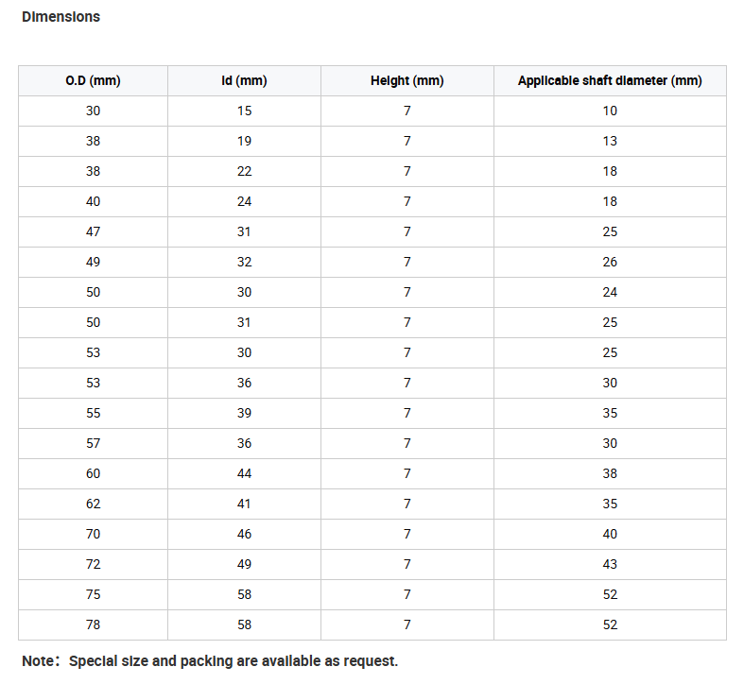Click the note about special size and packing
Viewport: 744px width, 684px height.
pyautogui.click(x=210, y=660)
